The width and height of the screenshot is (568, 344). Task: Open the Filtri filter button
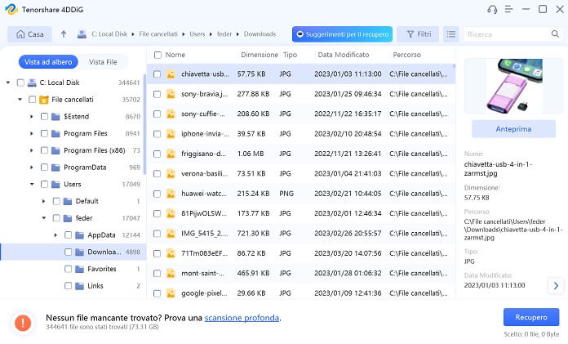click(418, 34)
